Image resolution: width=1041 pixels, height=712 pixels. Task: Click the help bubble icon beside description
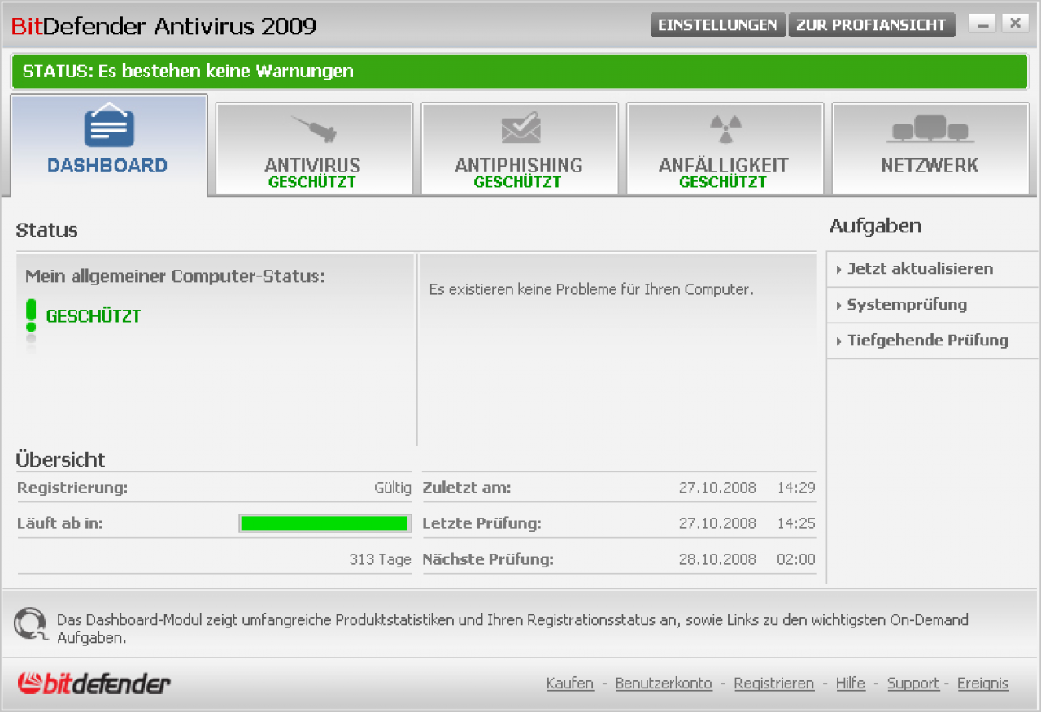(x=31, y=623)
